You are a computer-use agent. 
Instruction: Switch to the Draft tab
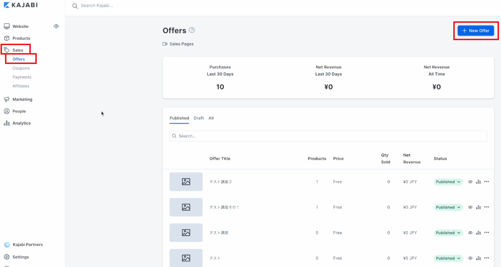coord(199,118)
